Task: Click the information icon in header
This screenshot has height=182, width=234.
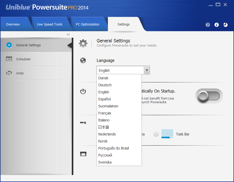Action: click(217, 25)
